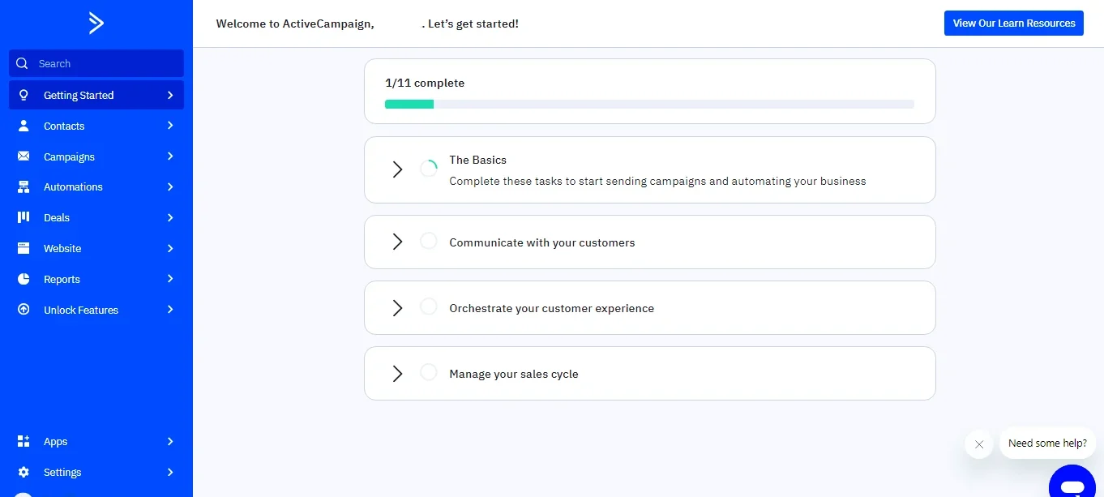Click the onboarding progress bar
Viewport: 1104px width, 497px height.
(x=649, y=104)
